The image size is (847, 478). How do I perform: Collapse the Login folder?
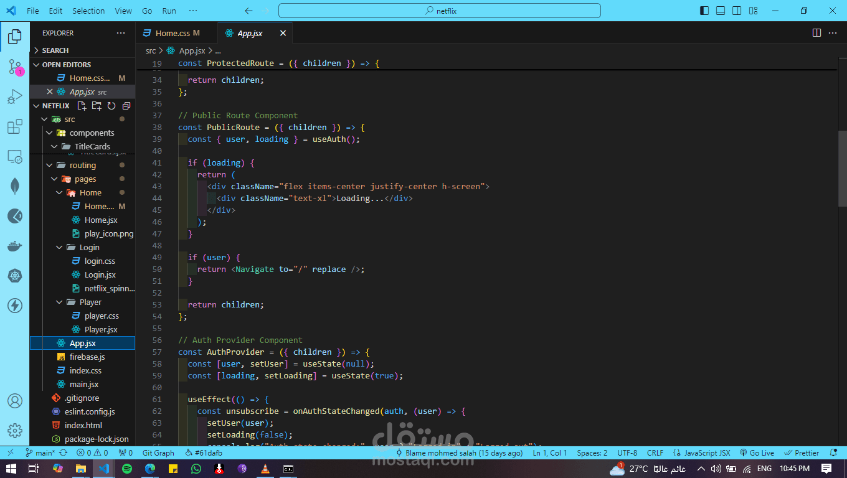click(89, 247)
